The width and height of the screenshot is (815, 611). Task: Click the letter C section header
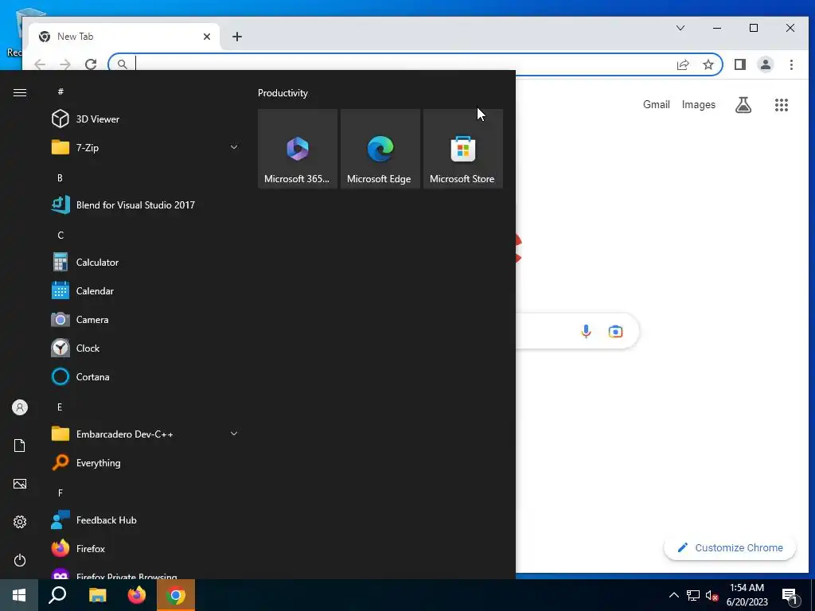click(60, 235)
